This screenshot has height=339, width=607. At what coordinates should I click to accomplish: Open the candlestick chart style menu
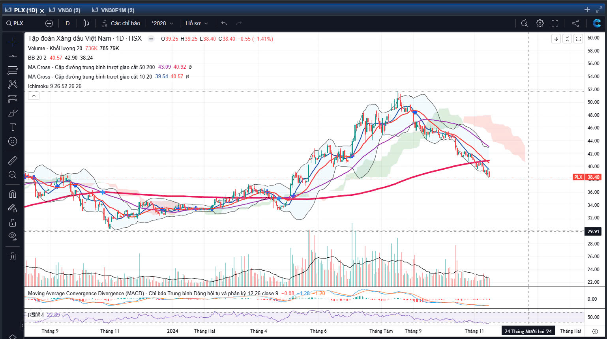pyautogui.click(x=86, y=23)
